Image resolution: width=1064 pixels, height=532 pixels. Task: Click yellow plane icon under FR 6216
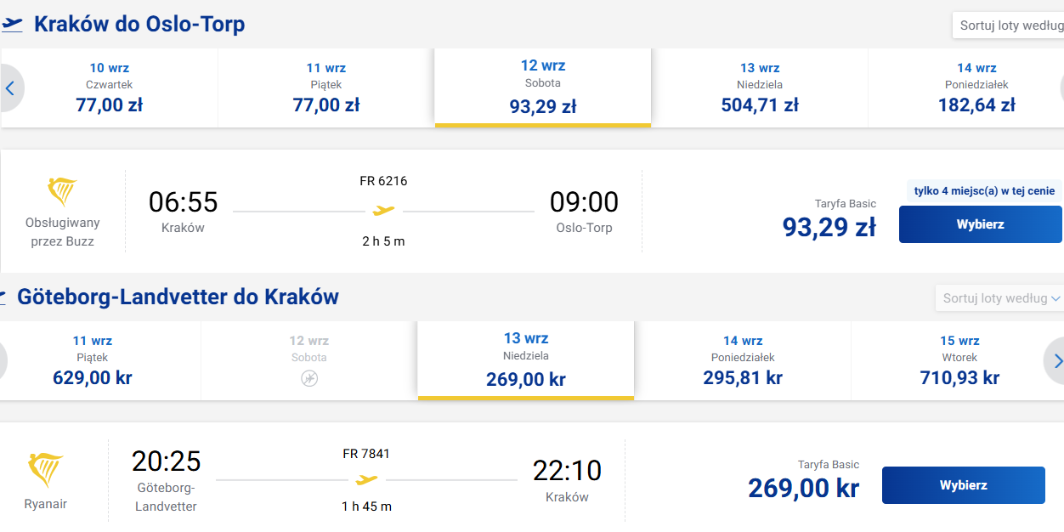[x=383, y=210]
